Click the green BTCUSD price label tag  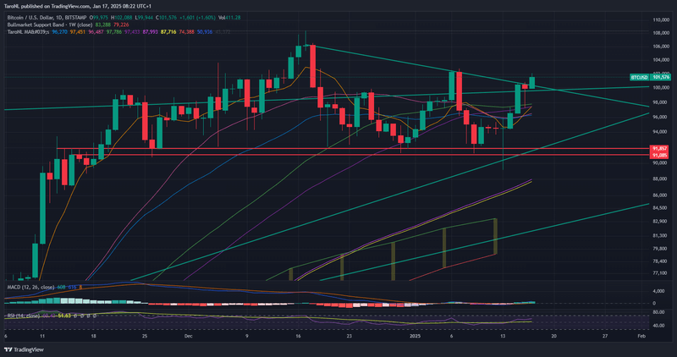640,77
